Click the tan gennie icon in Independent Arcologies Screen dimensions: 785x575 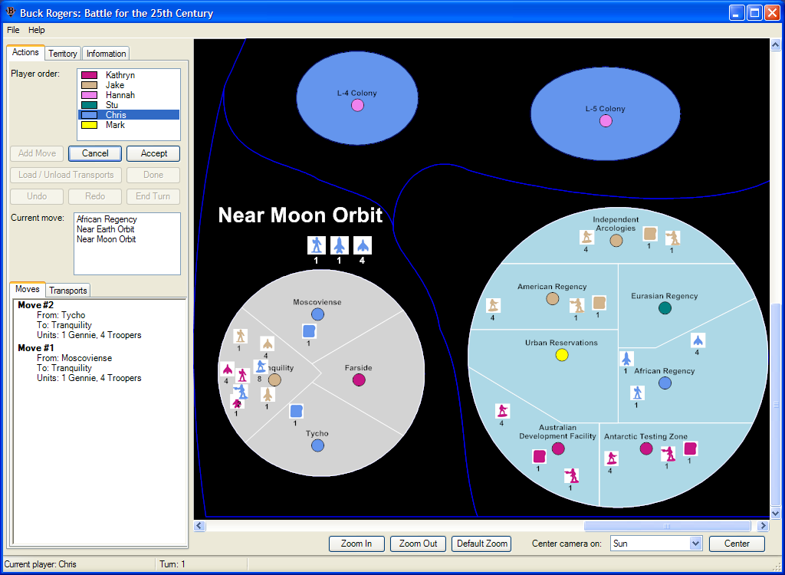click(673, 238)
